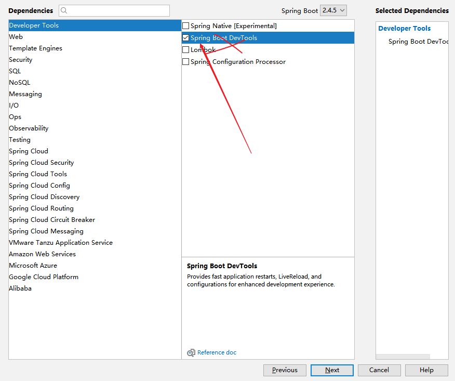The image size is (455, 381).
Task: Select the Developer Tools category
Action: (x=95, y=25)
